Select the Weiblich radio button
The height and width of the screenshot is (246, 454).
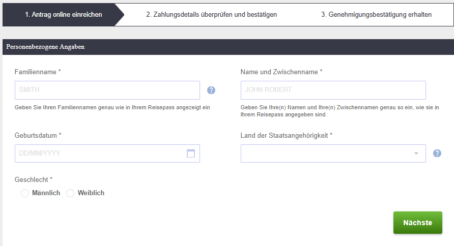pos(70,193)
